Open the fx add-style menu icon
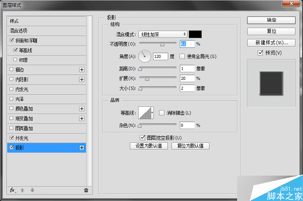303x201 pixels. coord(13,190)
